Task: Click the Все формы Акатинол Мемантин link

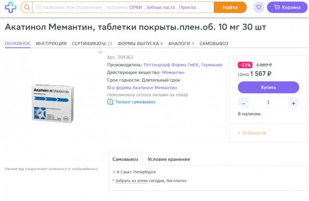Action: [142, 88]
